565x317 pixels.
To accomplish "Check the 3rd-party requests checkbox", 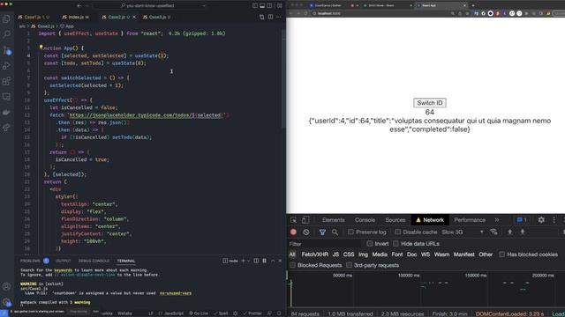I will [x=349, y=265].
